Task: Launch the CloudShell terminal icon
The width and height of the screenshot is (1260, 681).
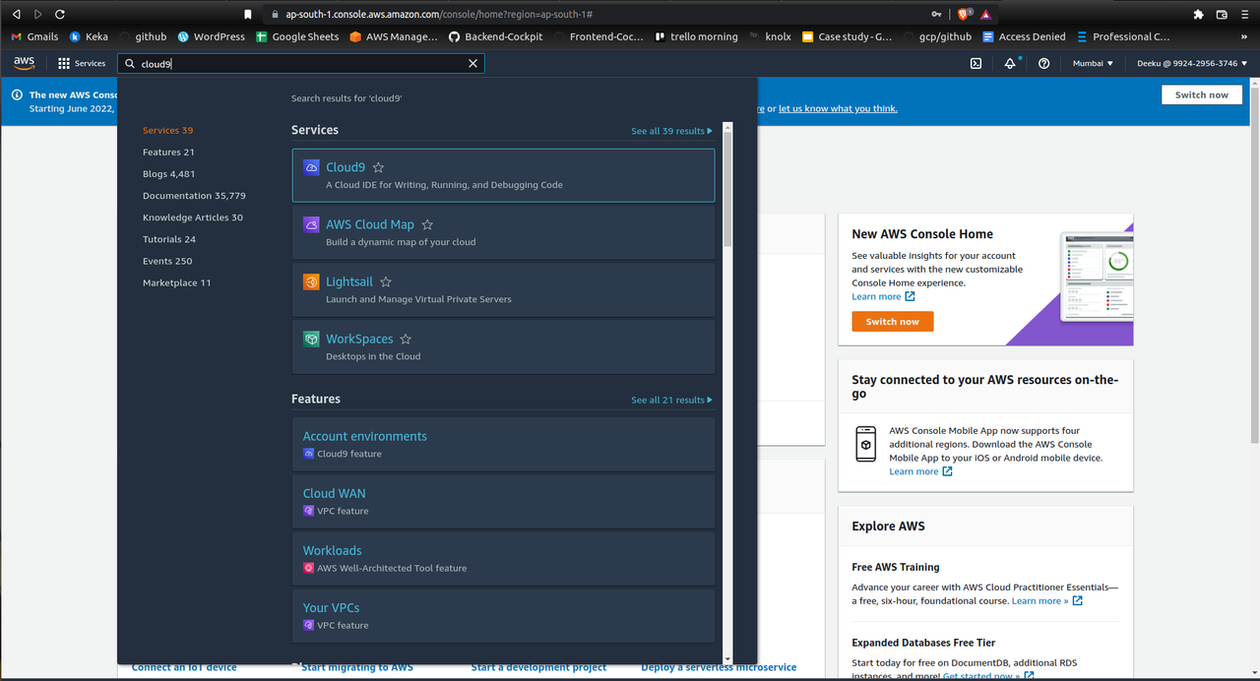Action: (976, 63)
